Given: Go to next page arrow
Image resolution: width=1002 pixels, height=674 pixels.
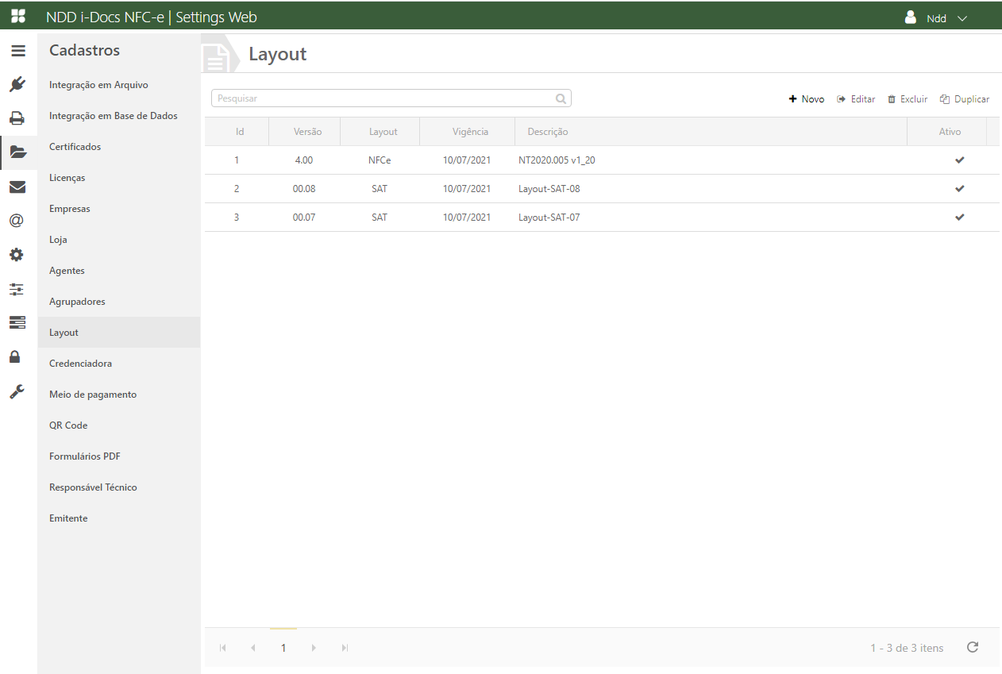Looking at the screenshot, I should [314, 648].
